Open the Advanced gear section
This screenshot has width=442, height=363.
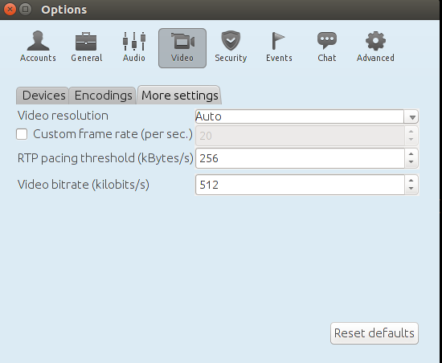pyautogui.click(x=375, y=47)
